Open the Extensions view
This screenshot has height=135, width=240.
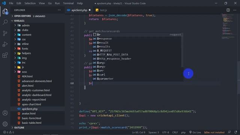tap(5, 55)
